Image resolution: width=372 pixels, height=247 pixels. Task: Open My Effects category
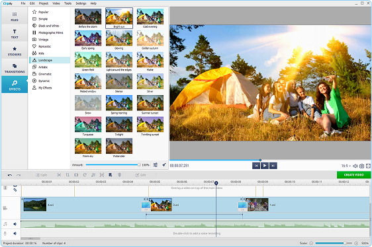point(50,88)
